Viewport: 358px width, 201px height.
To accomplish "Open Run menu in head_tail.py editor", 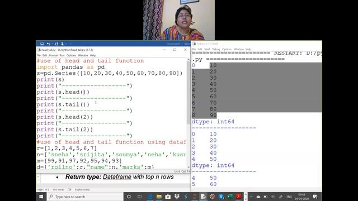I will click(x=62, y=55).
